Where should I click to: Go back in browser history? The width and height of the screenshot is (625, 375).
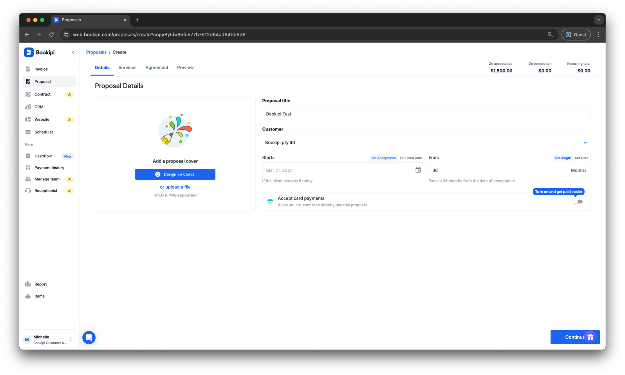click(x=27, y=34)
